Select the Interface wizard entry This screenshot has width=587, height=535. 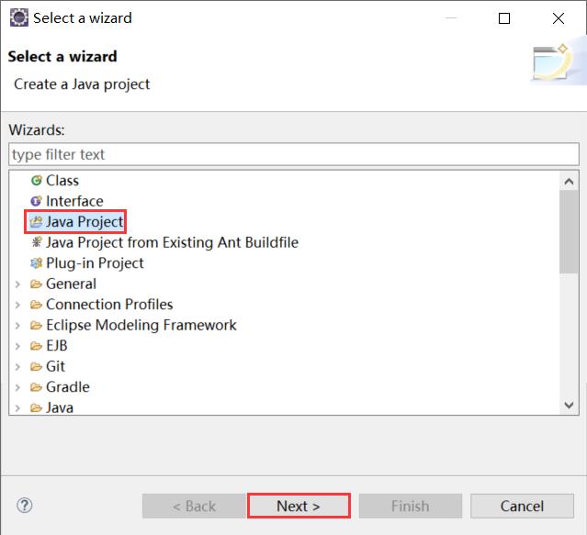coord(74,201)
